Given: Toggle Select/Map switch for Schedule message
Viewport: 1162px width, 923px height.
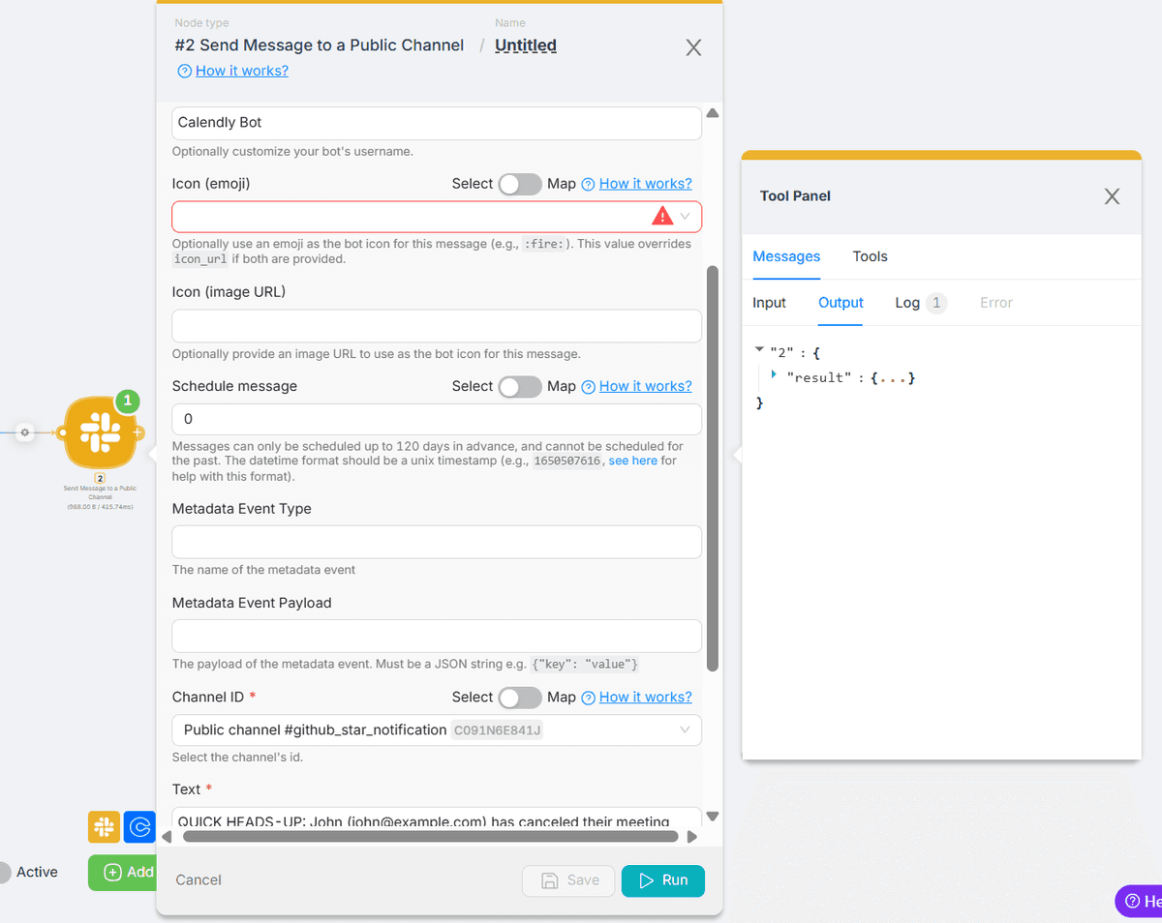Looking at the screenshot, I should coord(520,387).
